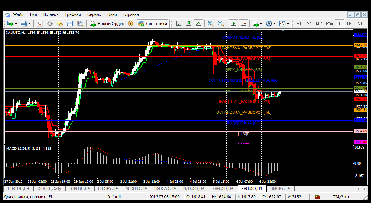Switch to the USDCHF,Daily chart tab
Image resolution: width=371 pixels, height=203 pixels.
(49, 188)
